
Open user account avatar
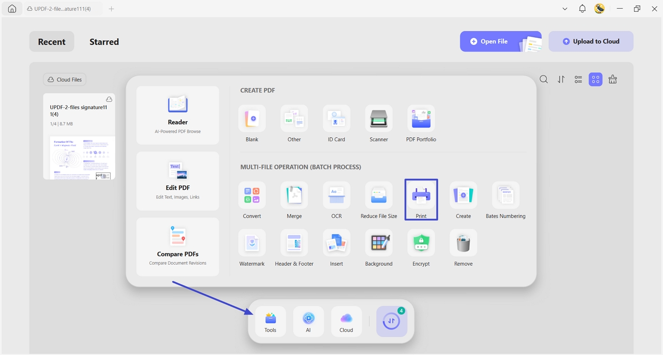click(x=600, y=9)
